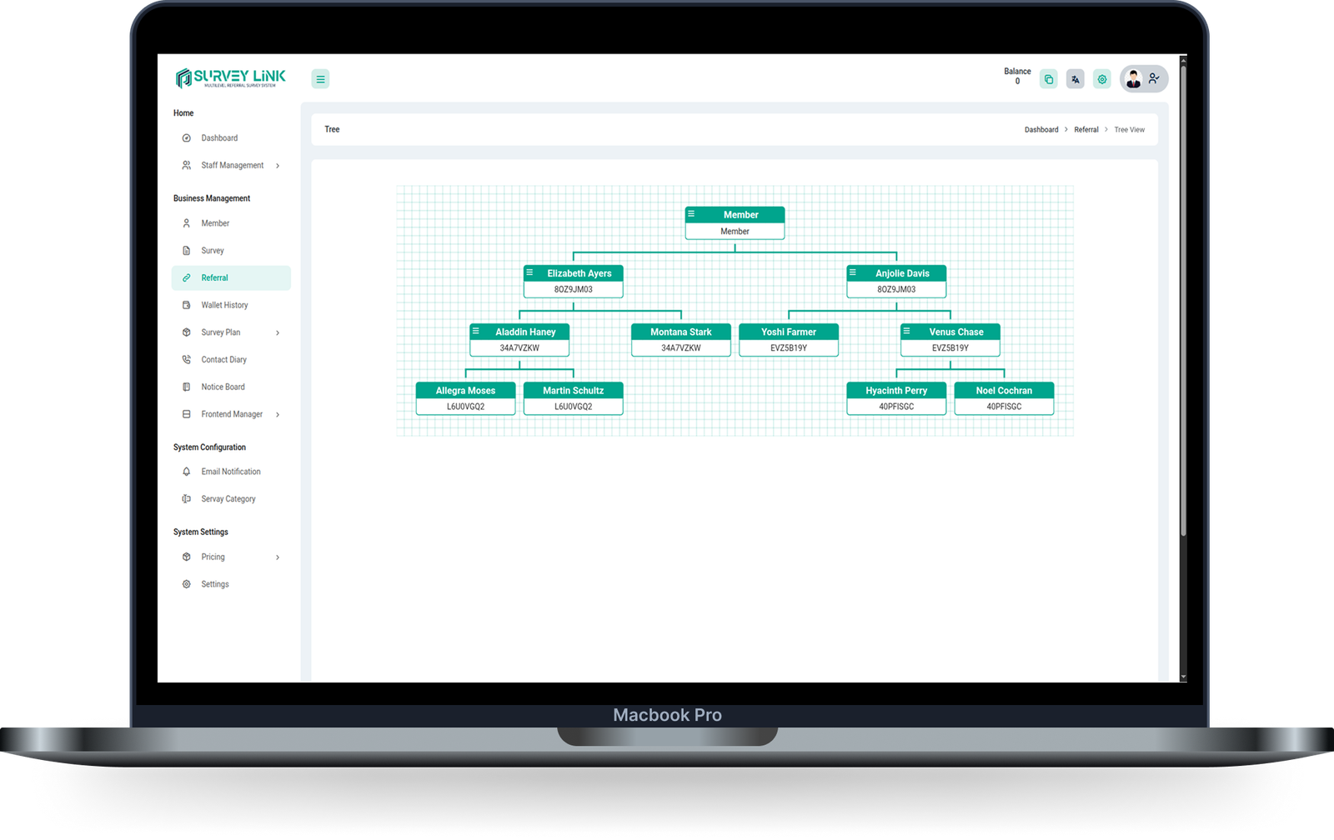Click the Contact Diary phone icon
The height and width of the screenshot is (840, 1334).
coord(187,360)
